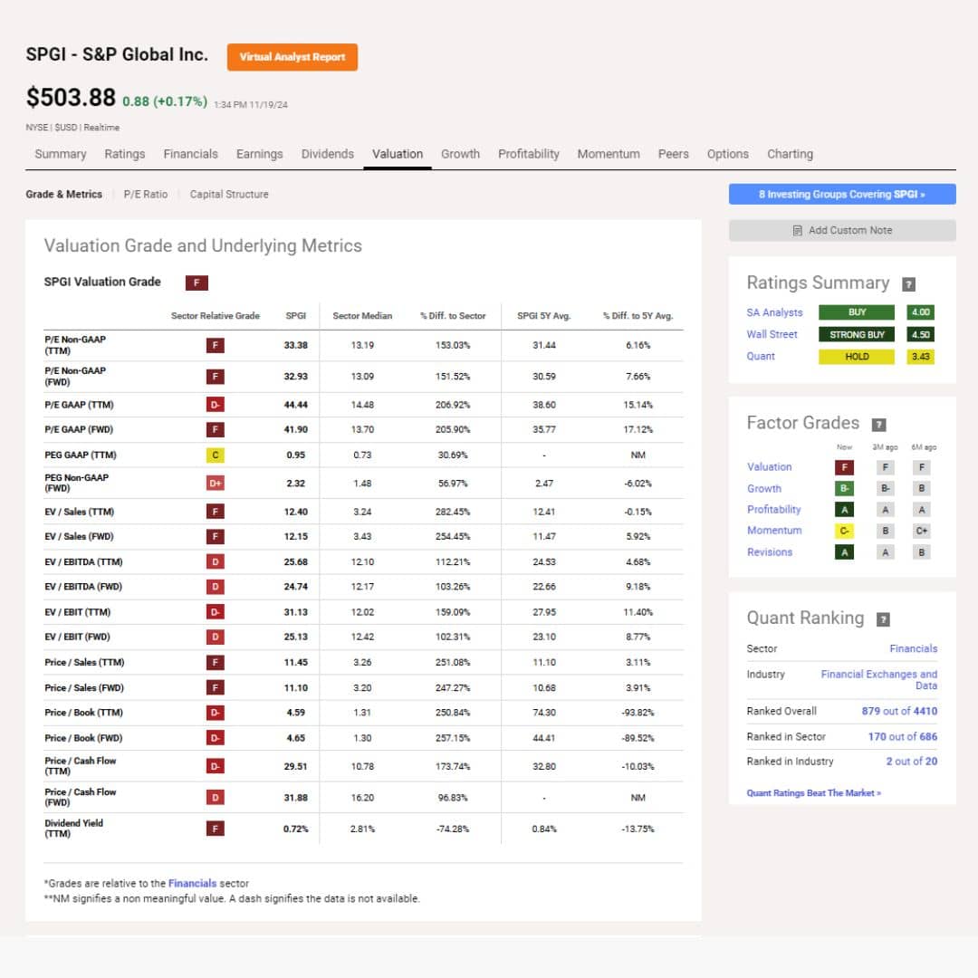Click the C grade badge for PEG GAAP (TTM)
Screen dimensions: 978x978
(x=216, y=455)
